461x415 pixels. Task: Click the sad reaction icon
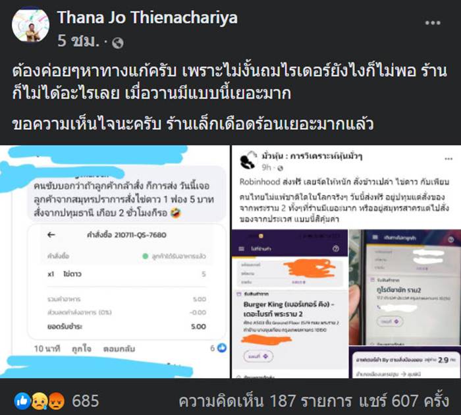[40, 401]
